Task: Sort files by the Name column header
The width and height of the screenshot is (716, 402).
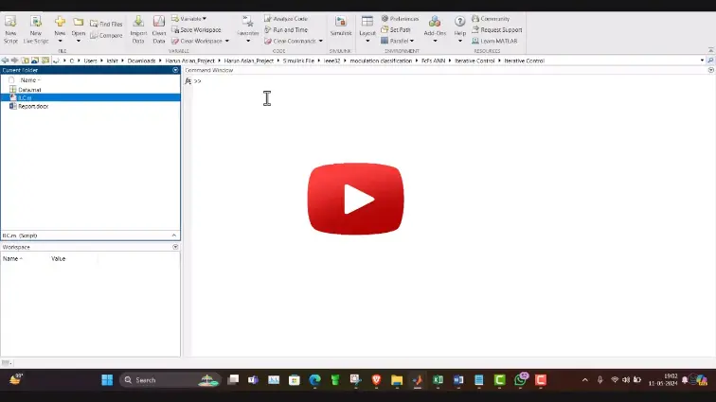Action: [30, 80]
